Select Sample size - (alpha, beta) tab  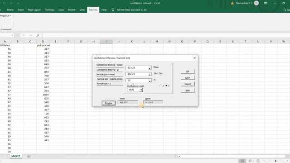[110, 79]
